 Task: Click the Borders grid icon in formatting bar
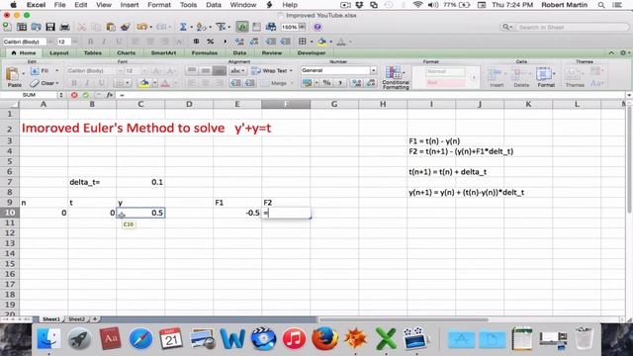point(302,42)
